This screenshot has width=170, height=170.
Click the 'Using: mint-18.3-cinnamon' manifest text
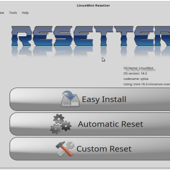[147, 84]
